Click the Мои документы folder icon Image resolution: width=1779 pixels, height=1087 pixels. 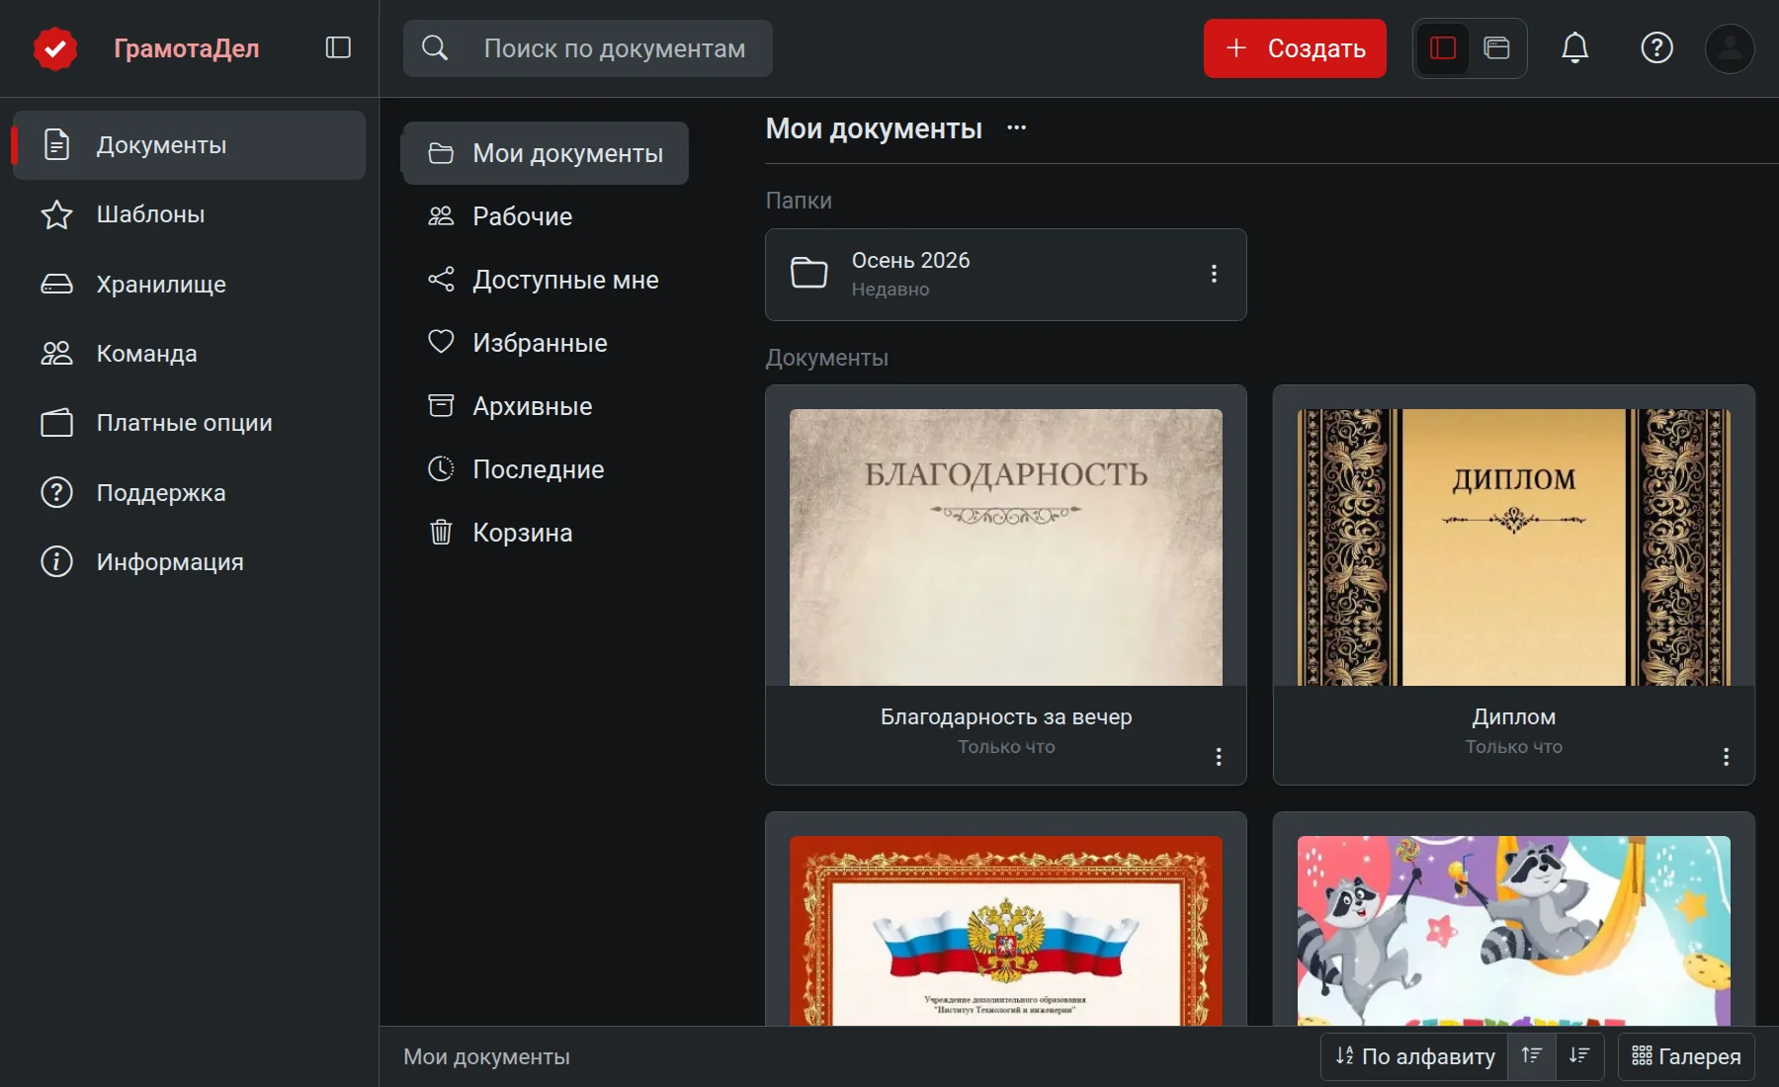(x=441, y=153)
